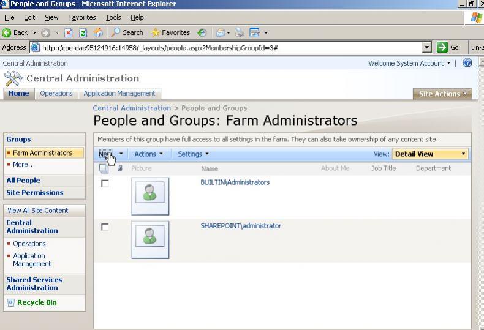
Task: Open the Favorites pane
Action: coord(170,32)
